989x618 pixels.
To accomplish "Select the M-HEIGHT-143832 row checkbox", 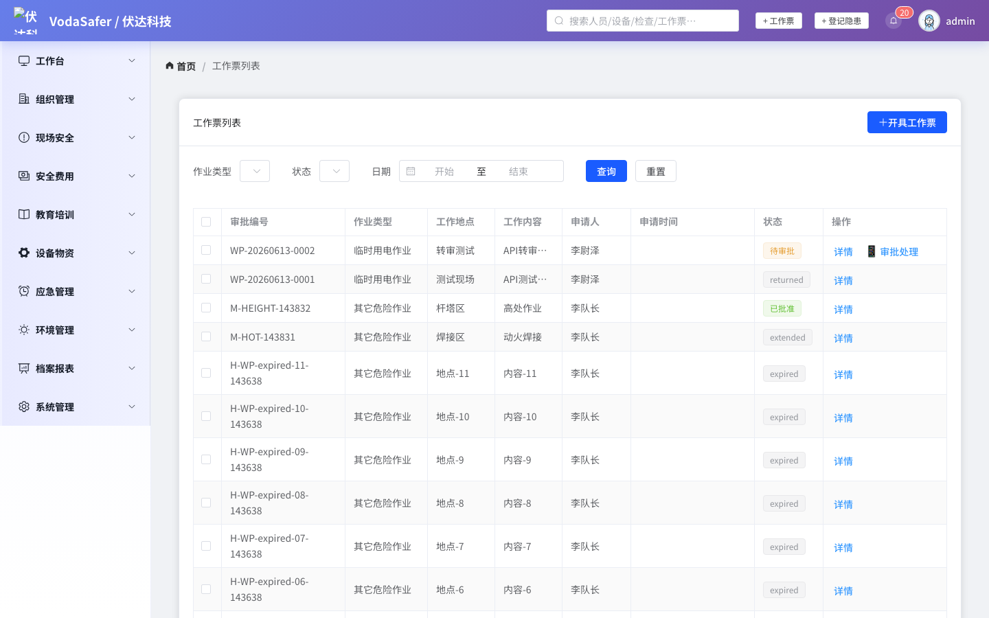I will 206,308.
